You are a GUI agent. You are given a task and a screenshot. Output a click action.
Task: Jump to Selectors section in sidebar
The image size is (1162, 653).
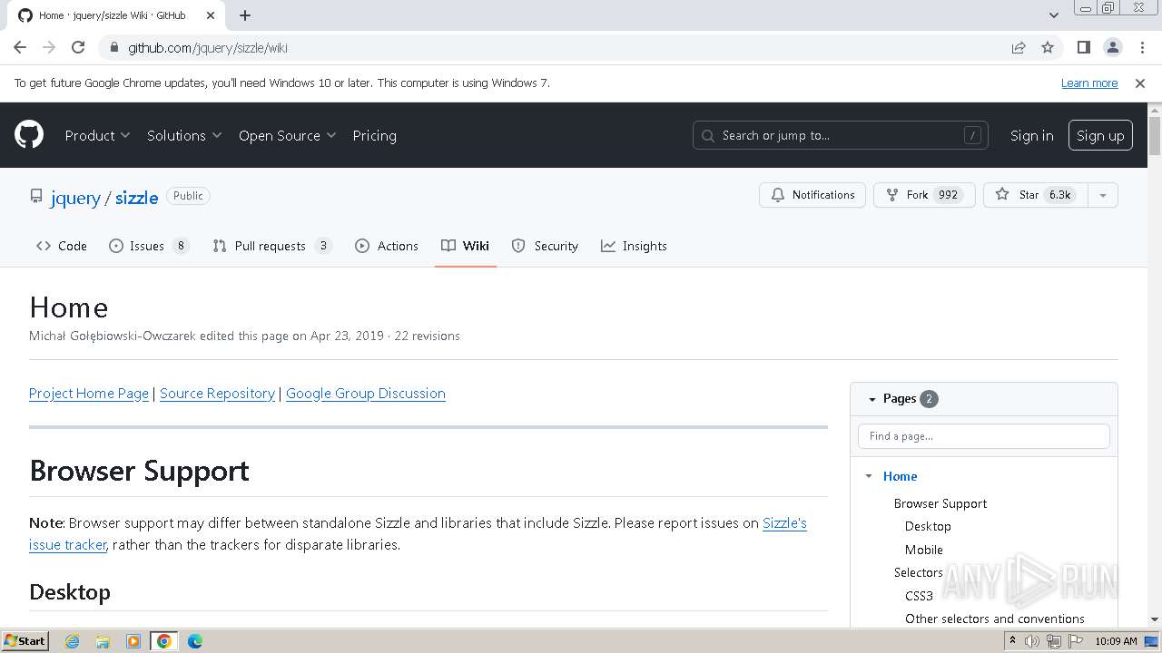click(918, 572)
